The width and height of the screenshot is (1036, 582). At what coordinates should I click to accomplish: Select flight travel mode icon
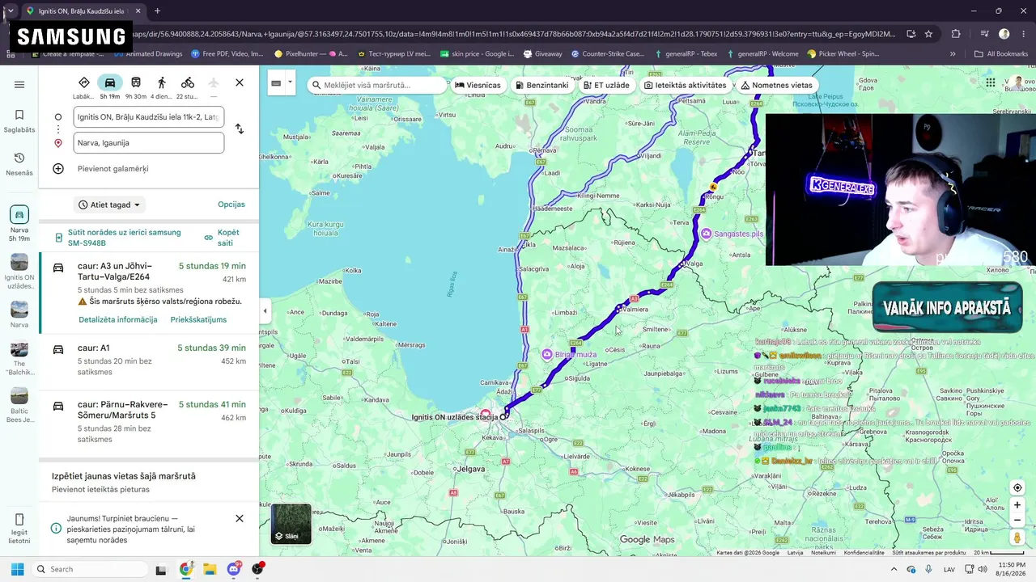(214, 83)
